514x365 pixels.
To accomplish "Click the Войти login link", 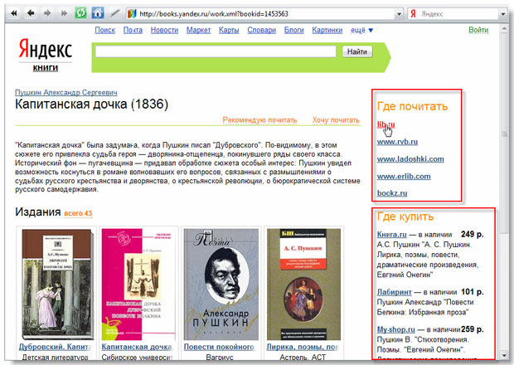I will [x=478, y=30].
